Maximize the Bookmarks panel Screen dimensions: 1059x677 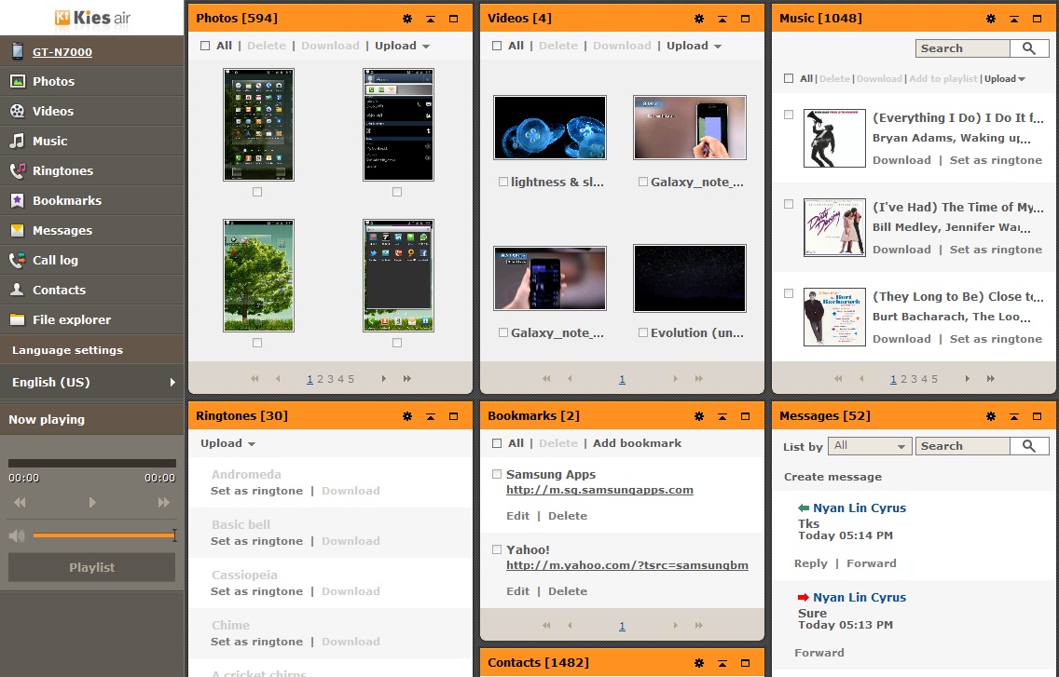click(745, 416)
